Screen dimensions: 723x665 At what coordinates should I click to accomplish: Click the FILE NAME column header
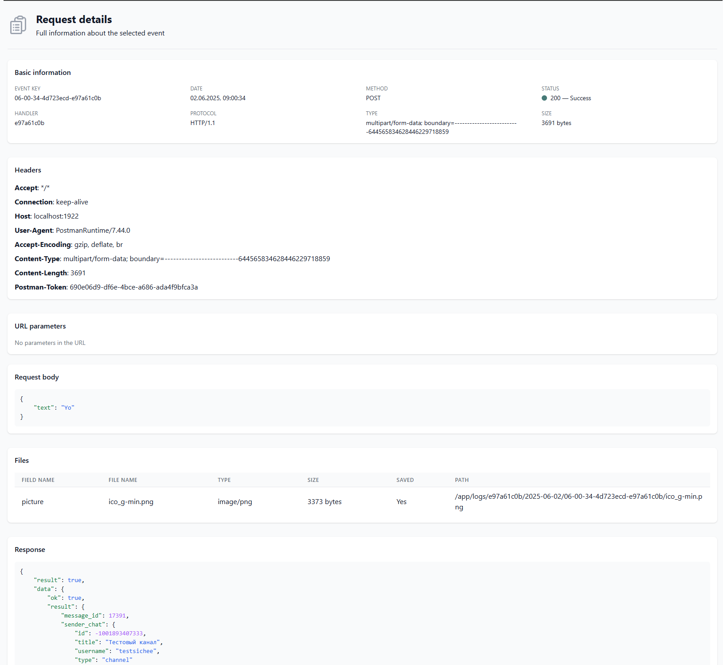tap(123, 480)
